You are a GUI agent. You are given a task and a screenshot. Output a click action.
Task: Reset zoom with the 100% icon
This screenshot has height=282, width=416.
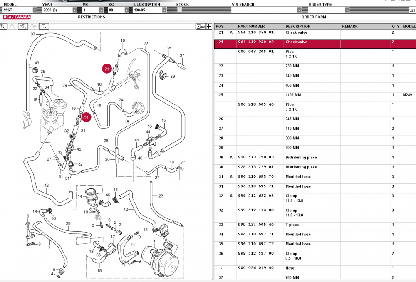33,26
